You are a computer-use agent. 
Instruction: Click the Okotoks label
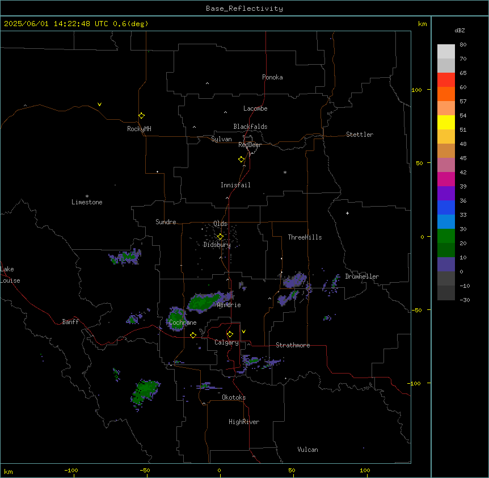234,397
